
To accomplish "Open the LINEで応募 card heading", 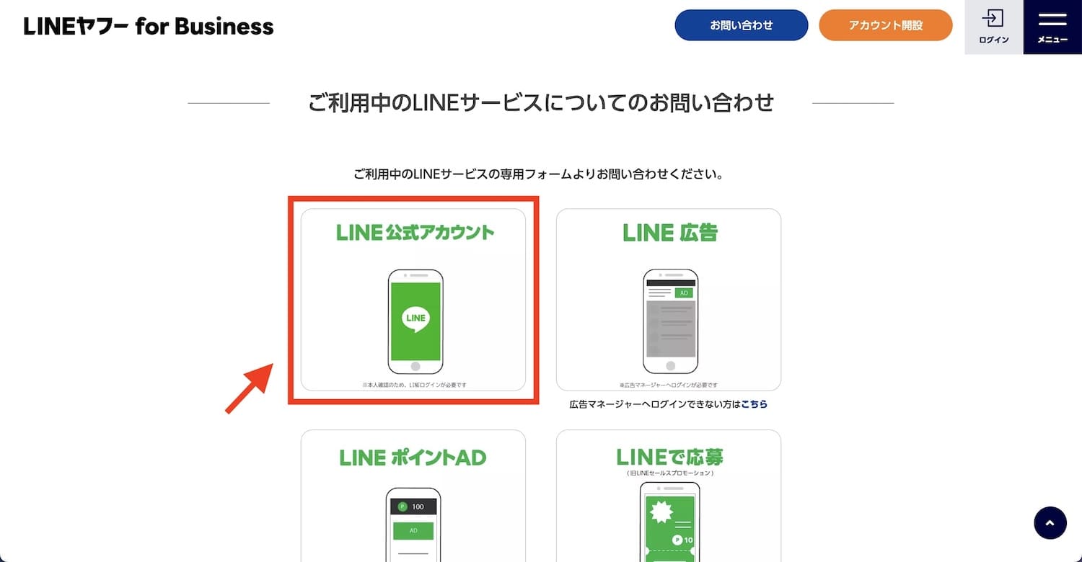I will (x=670, y=456).
